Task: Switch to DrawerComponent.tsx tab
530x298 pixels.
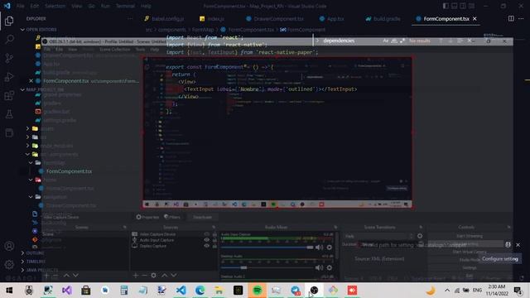Action: point(275,18)
